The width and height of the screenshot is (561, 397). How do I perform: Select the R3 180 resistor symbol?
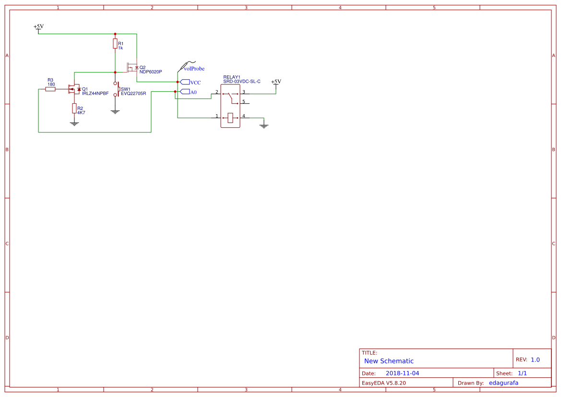(50, 89)
